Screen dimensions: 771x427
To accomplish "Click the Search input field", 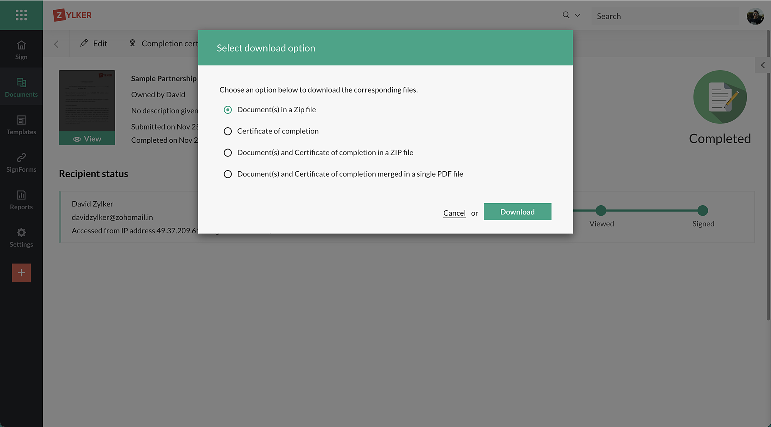I will 665,16.
